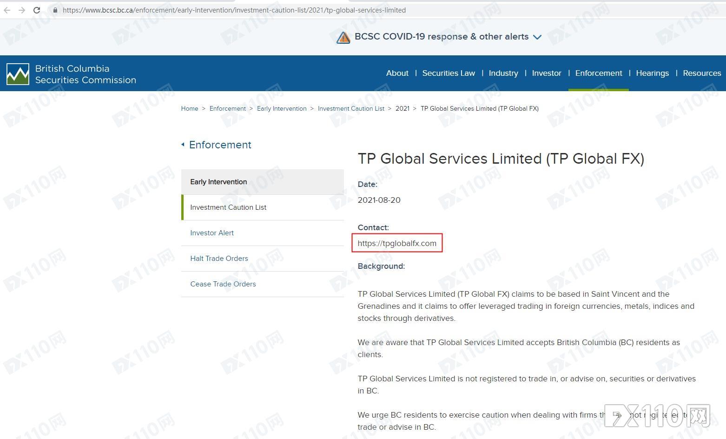This screenshot has height=439, width=726.
Task: Collapse sidebar via Enforcement back arrow
Action: coord(183,145)
